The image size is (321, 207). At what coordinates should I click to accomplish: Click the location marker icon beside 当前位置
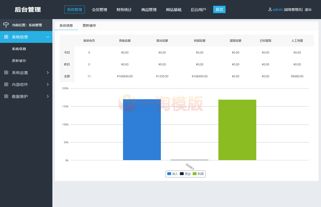pos(5,25)
